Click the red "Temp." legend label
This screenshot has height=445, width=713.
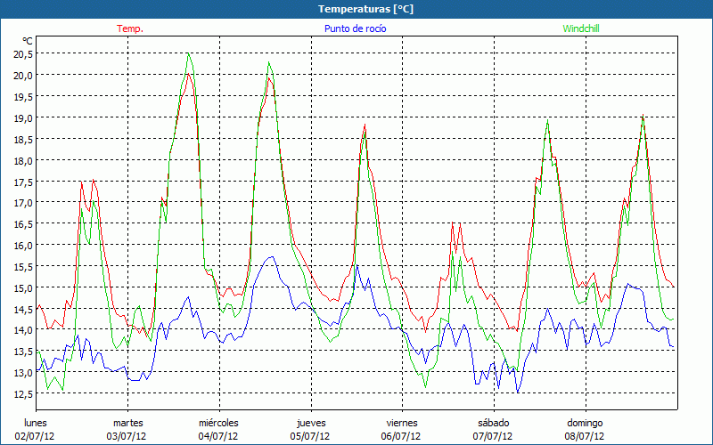[x=130, y=28]
